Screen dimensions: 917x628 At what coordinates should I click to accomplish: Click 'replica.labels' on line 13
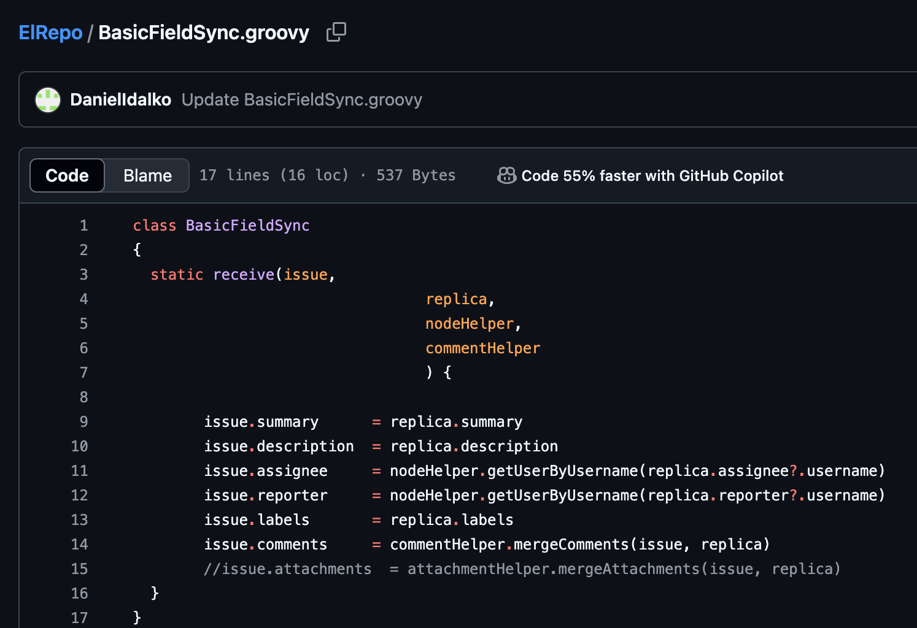(452, 520)
